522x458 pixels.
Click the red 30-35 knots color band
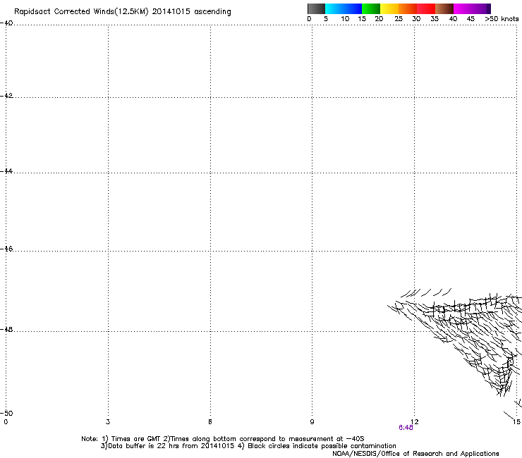(426, 8)
